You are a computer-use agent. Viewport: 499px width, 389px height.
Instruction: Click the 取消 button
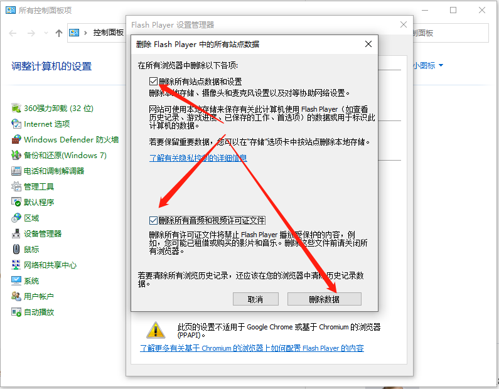[x=255, y=299]
